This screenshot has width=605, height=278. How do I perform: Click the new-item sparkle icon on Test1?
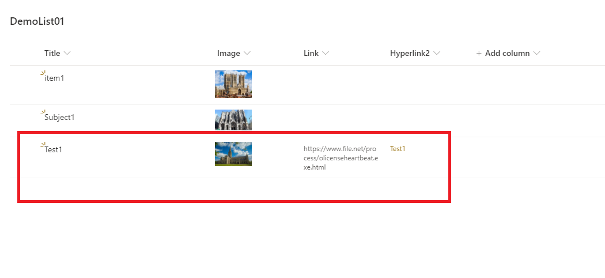[43, 144]
